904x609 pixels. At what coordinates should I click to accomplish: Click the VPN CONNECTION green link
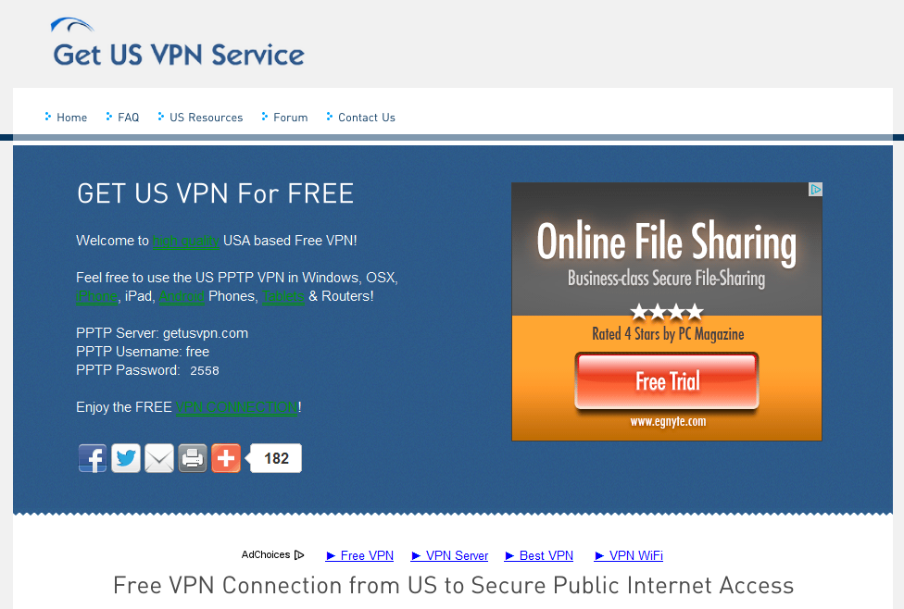coord(237,407)
